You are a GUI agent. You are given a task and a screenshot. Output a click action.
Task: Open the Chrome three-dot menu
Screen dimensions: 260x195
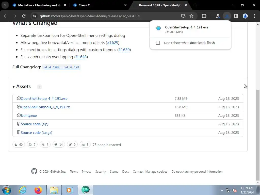coord(254,16)
